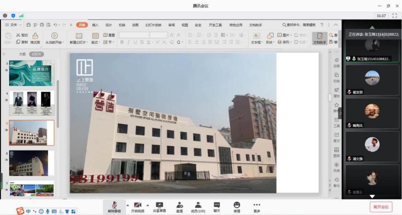The image size is (402, 215).
Task: Open the 表情 emoji reactions
Action: click(237, 207)
